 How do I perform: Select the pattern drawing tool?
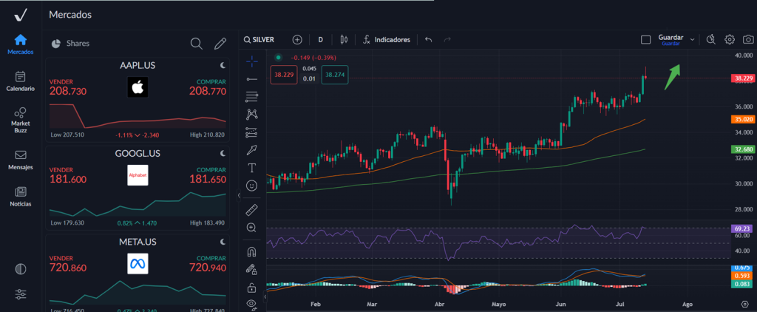[x=251, y=114]
